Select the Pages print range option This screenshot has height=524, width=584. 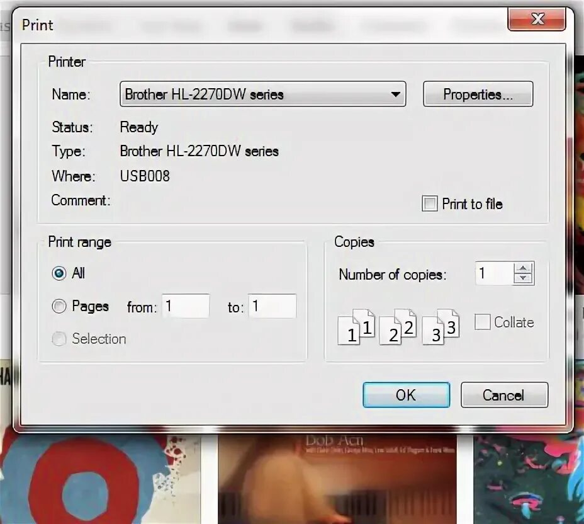point(59,306)
